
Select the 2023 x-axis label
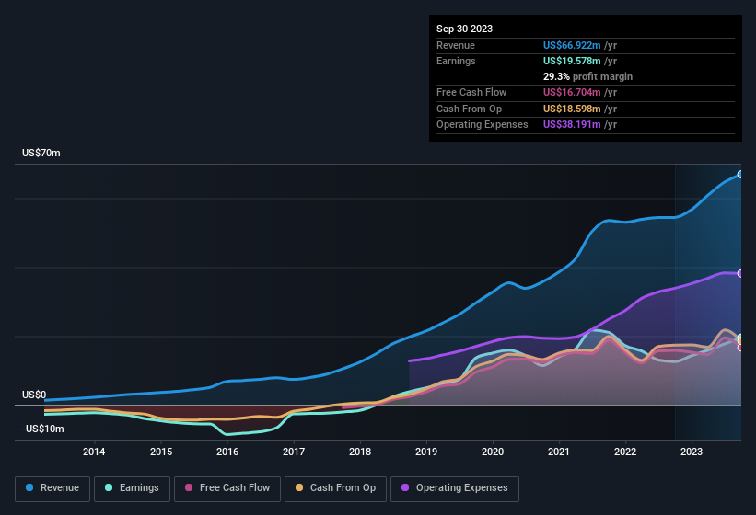tap(692, 452)
